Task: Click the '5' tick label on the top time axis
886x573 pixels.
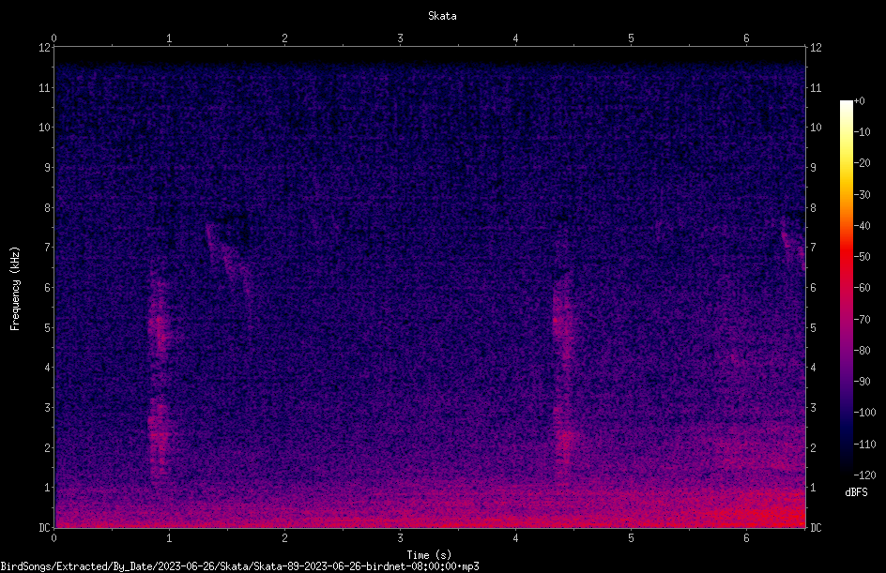Action: [631, 38]
